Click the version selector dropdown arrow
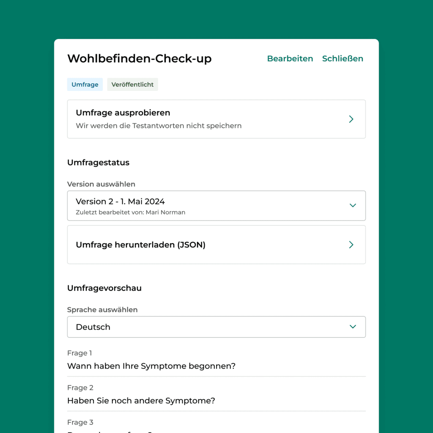433x433 pixels. [353, 206]
